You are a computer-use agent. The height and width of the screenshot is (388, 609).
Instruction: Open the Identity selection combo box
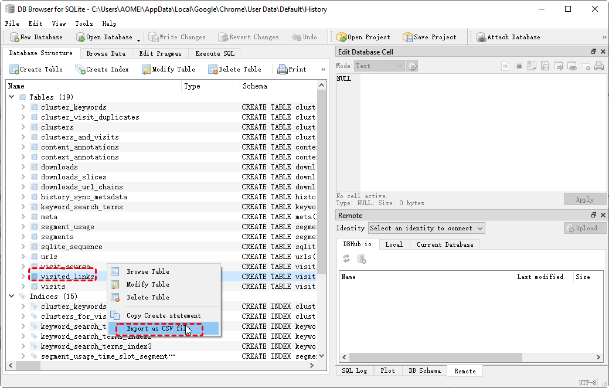(426, 228)
